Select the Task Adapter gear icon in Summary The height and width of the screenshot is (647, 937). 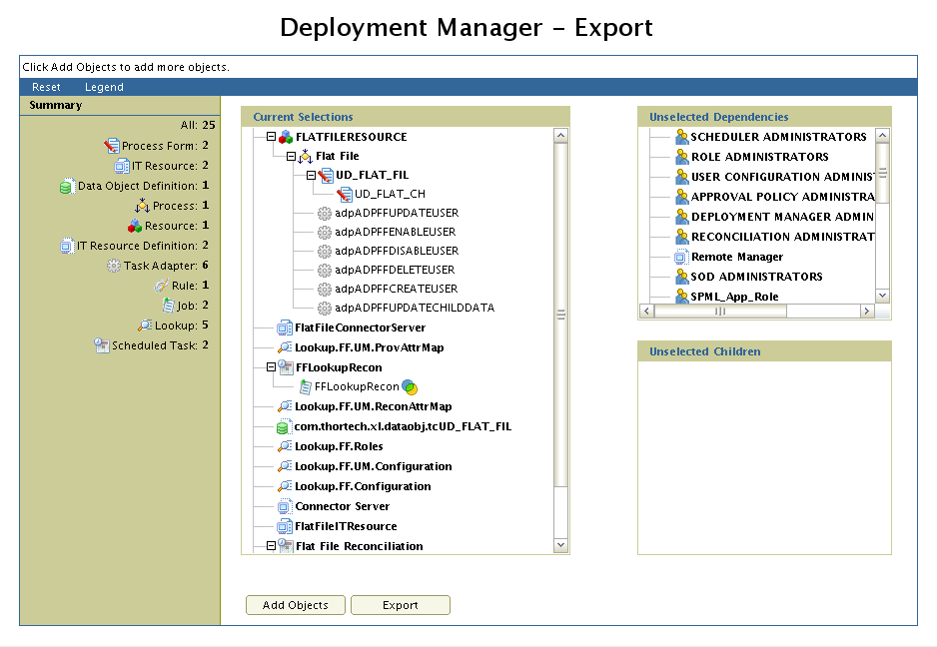point(113,264)
